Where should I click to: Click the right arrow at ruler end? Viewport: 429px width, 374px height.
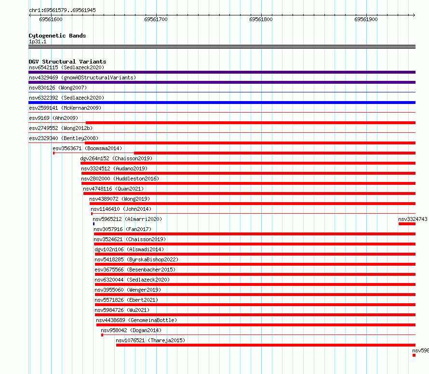click(414, 15)
